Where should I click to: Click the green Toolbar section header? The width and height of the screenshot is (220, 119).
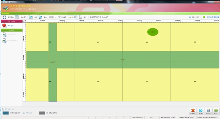12,30
